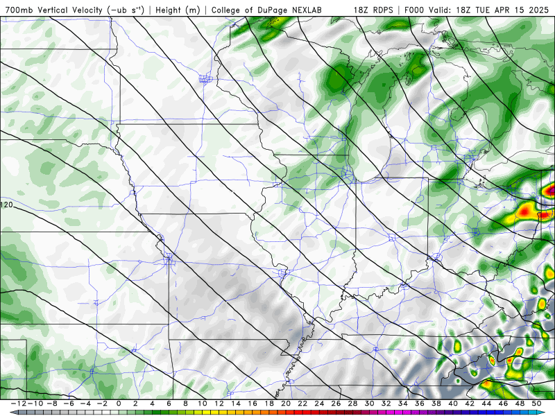Click 'College of DuPage NEXLAB' header text
The image size is (555, 416).
pos(266,10)
